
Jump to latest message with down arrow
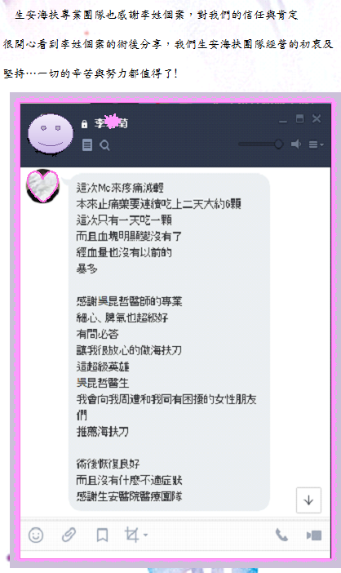pyautogui.click(x=308, y=500)
